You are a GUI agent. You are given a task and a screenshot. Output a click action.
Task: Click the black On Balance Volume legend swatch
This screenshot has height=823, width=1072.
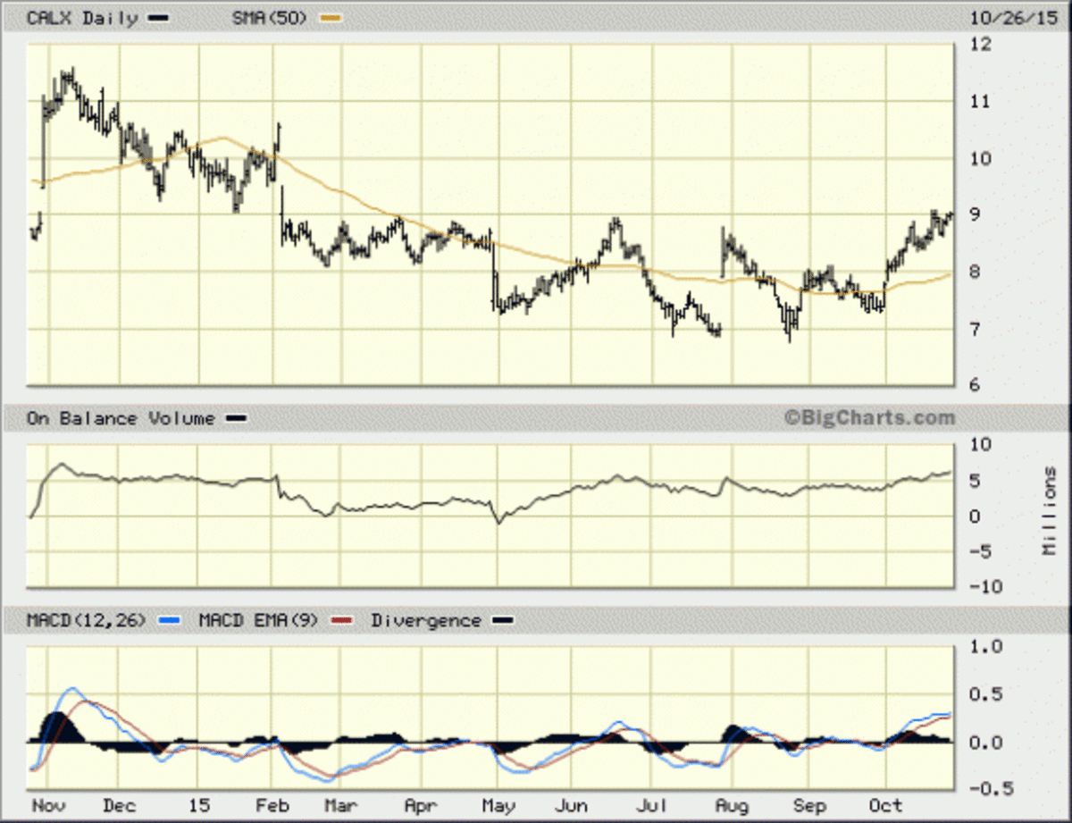234,418
